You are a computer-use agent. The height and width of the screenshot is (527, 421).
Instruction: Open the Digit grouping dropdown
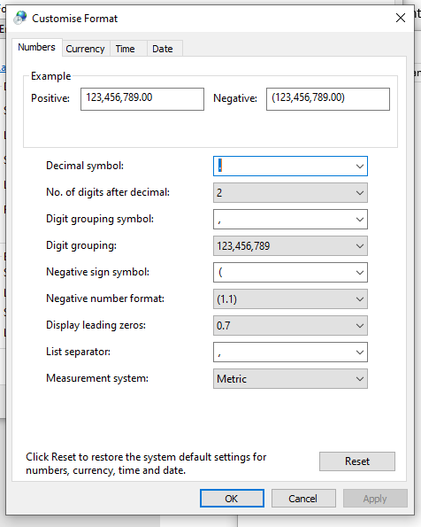(290, 246)
